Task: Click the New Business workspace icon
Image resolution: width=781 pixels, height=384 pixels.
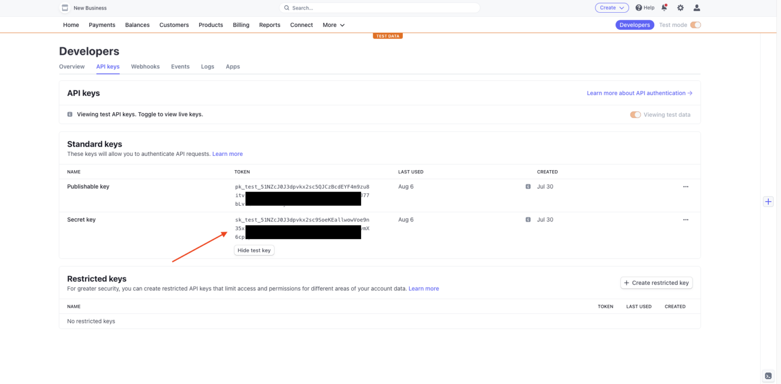Action: (x=65, y=8)
